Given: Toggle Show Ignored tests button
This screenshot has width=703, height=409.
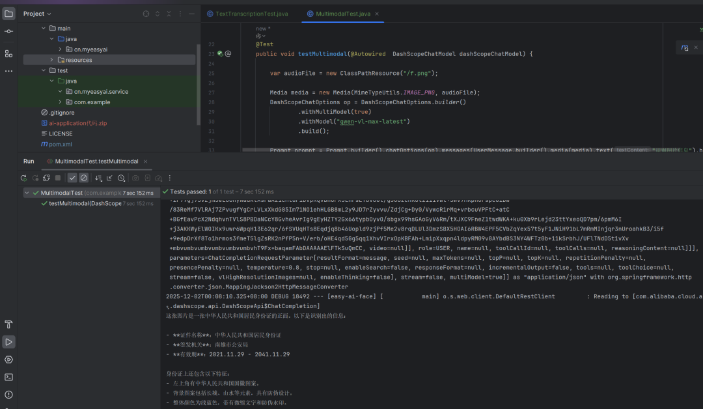Looking at the screenshot, I should point(84,178).
